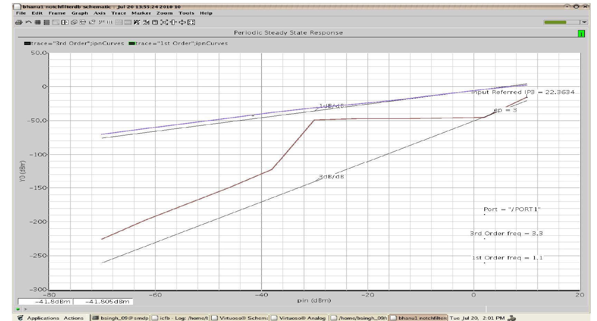This screenshot has height=321, width=597.
Task: Click the zoom fit crossed-arrows icon
Action: coord(164,22)
